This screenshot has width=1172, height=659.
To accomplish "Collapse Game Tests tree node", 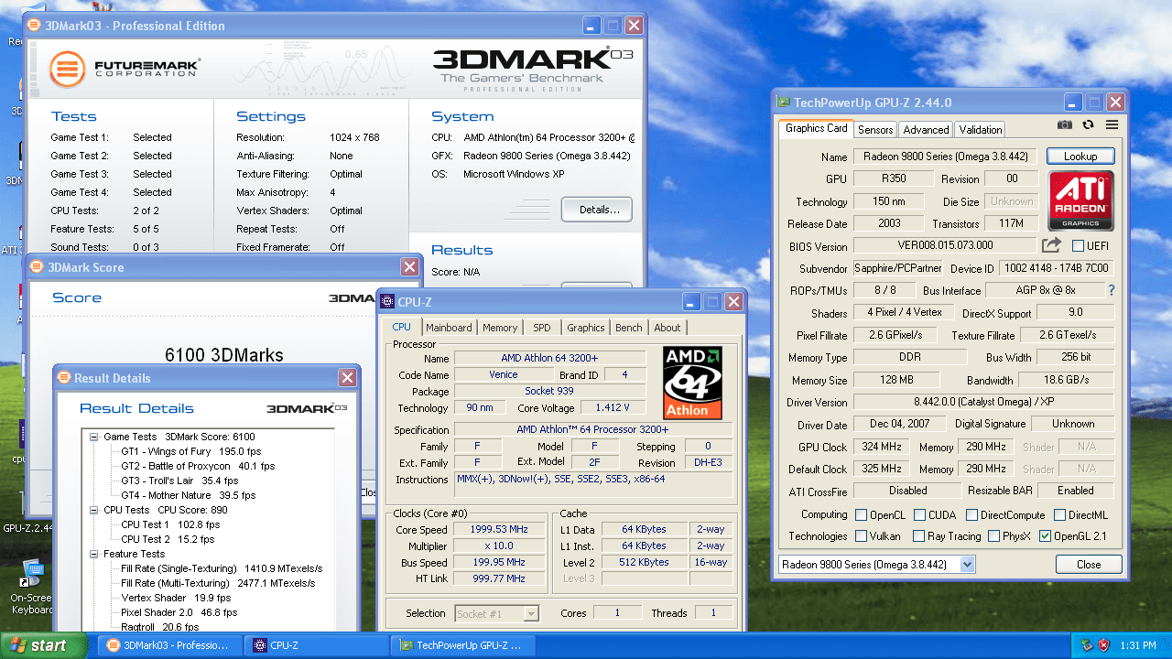I will click(94, 438).
